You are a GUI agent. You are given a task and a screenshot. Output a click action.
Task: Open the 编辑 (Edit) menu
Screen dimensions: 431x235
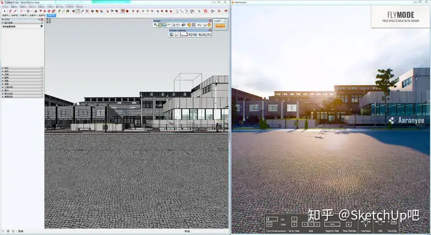click(14, 7)
